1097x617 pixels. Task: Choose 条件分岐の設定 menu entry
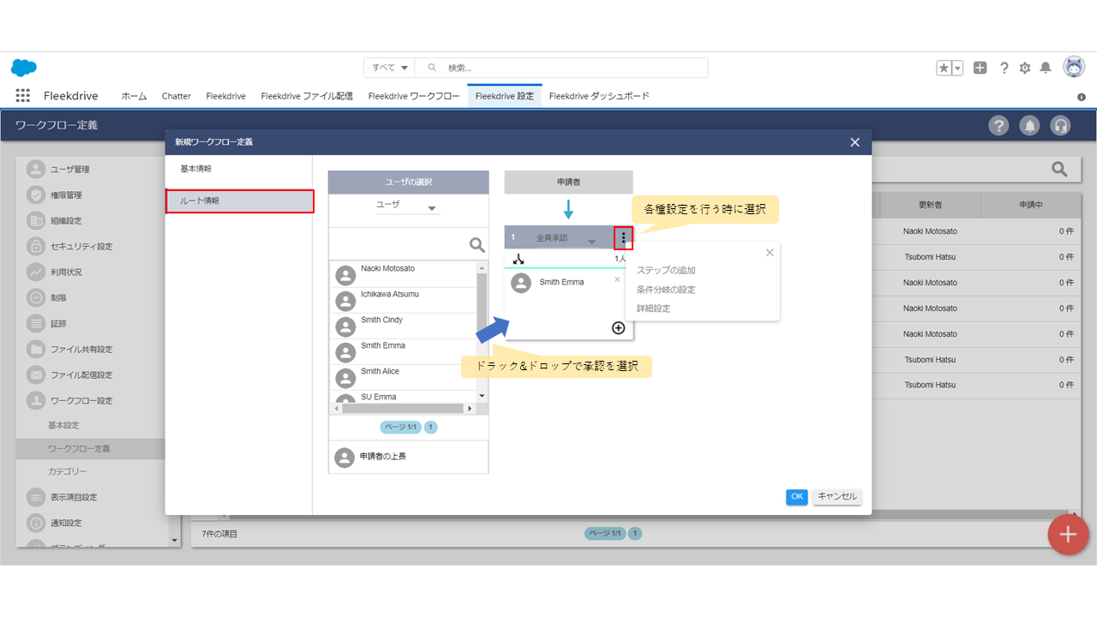click(x=666, y=290)
